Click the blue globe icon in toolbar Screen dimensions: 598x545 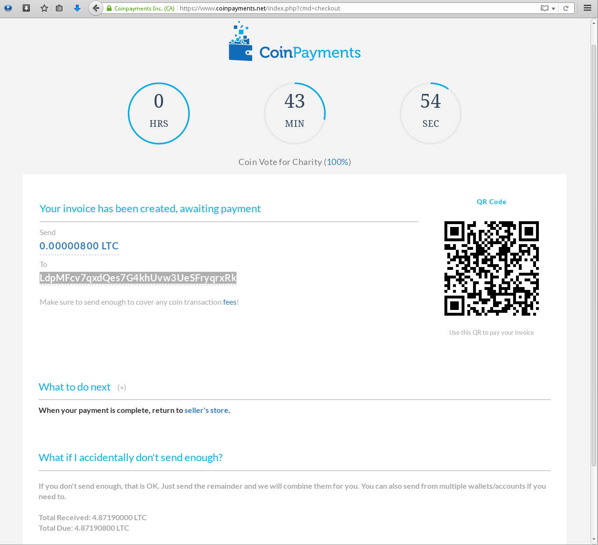8,8
